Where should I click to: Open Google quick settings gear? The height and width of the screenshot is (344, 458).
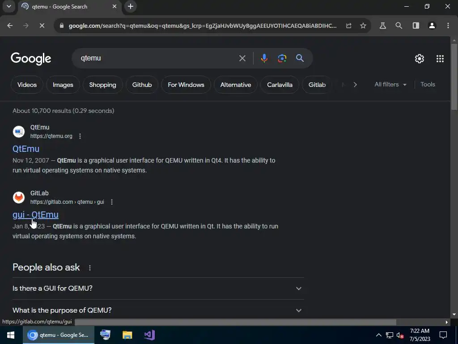coord(420,59)
